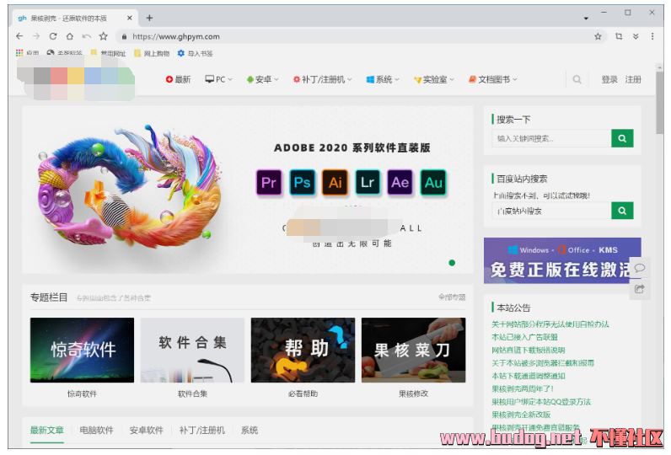Image resolution: width=671 pixels, height=455 pixels.
Task: Open the tab list dropdown arrow
Action: point(586,19)
